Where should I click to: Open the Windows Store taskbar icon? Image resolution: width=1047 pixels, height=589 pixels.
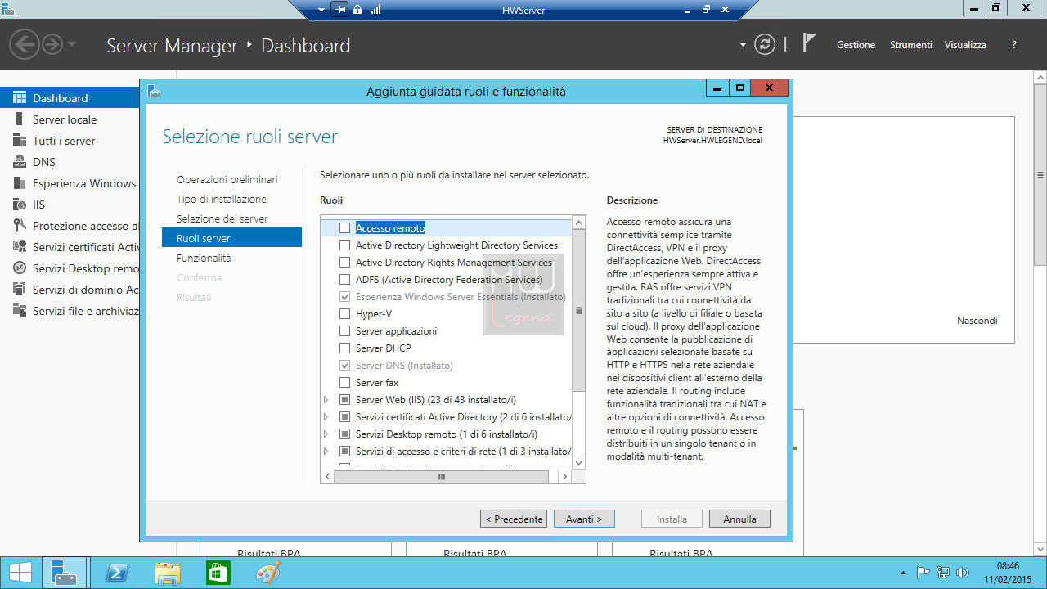click(x=218, y=573)
